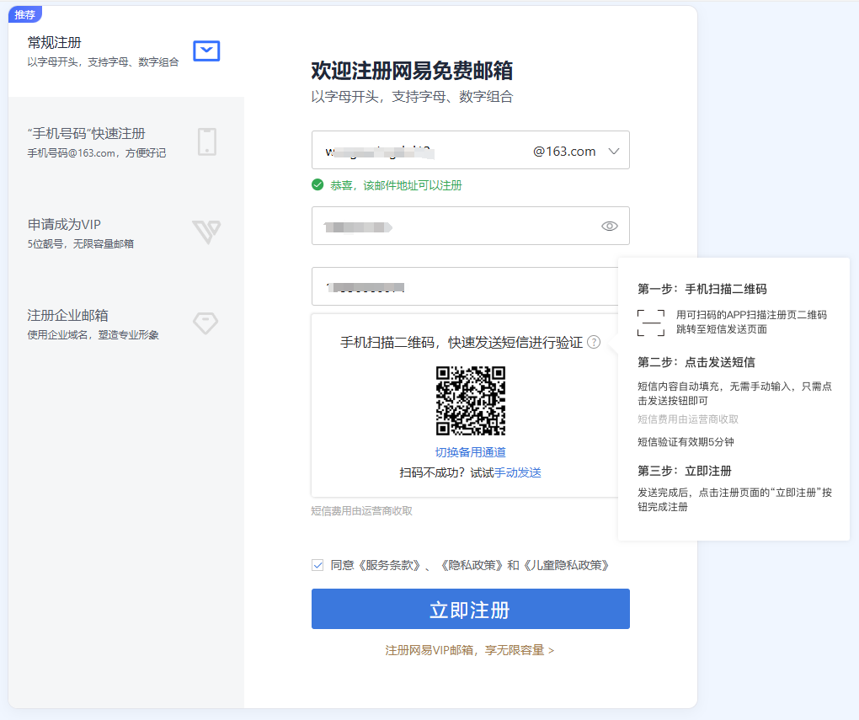Click the VIP V-shaped icon

[x=206, y=232]
